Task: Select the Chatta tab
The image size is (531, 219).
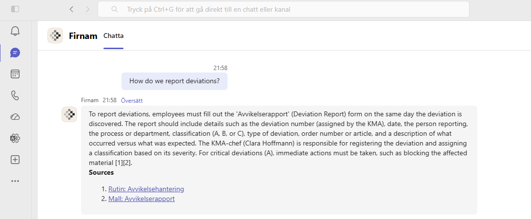Action: click(113, 36)
